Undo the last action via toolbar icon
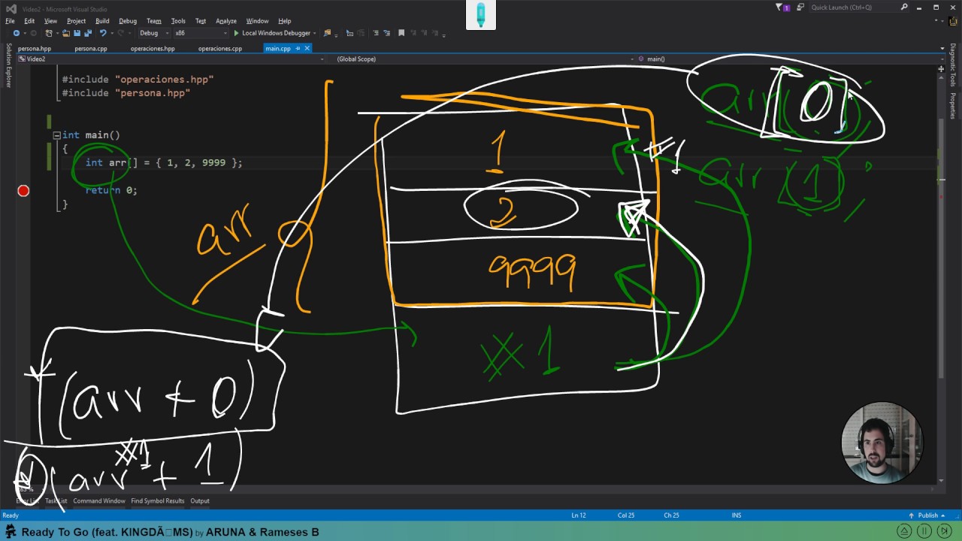This screenshot has width=962, height=541. click(102, 33)
